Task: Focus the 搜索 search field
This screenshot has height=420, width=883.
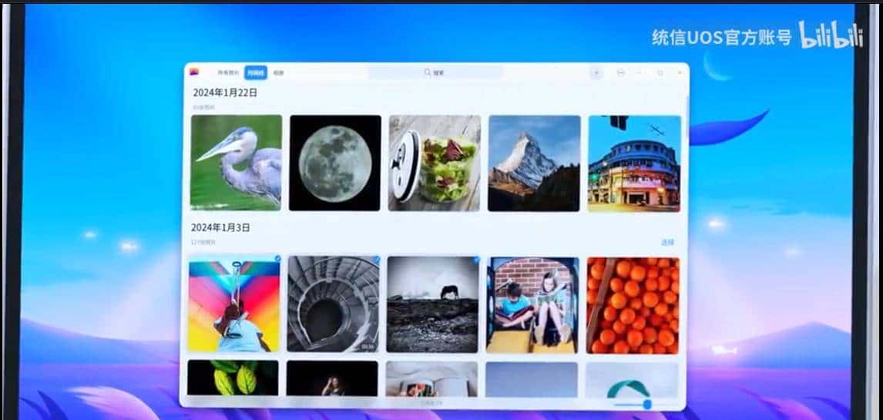Action: (435, 72)
